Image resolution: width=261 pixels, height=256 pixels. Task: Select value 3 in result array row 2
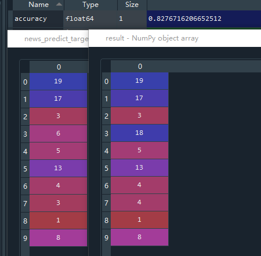pyautogui.click(x=139, y=115)
